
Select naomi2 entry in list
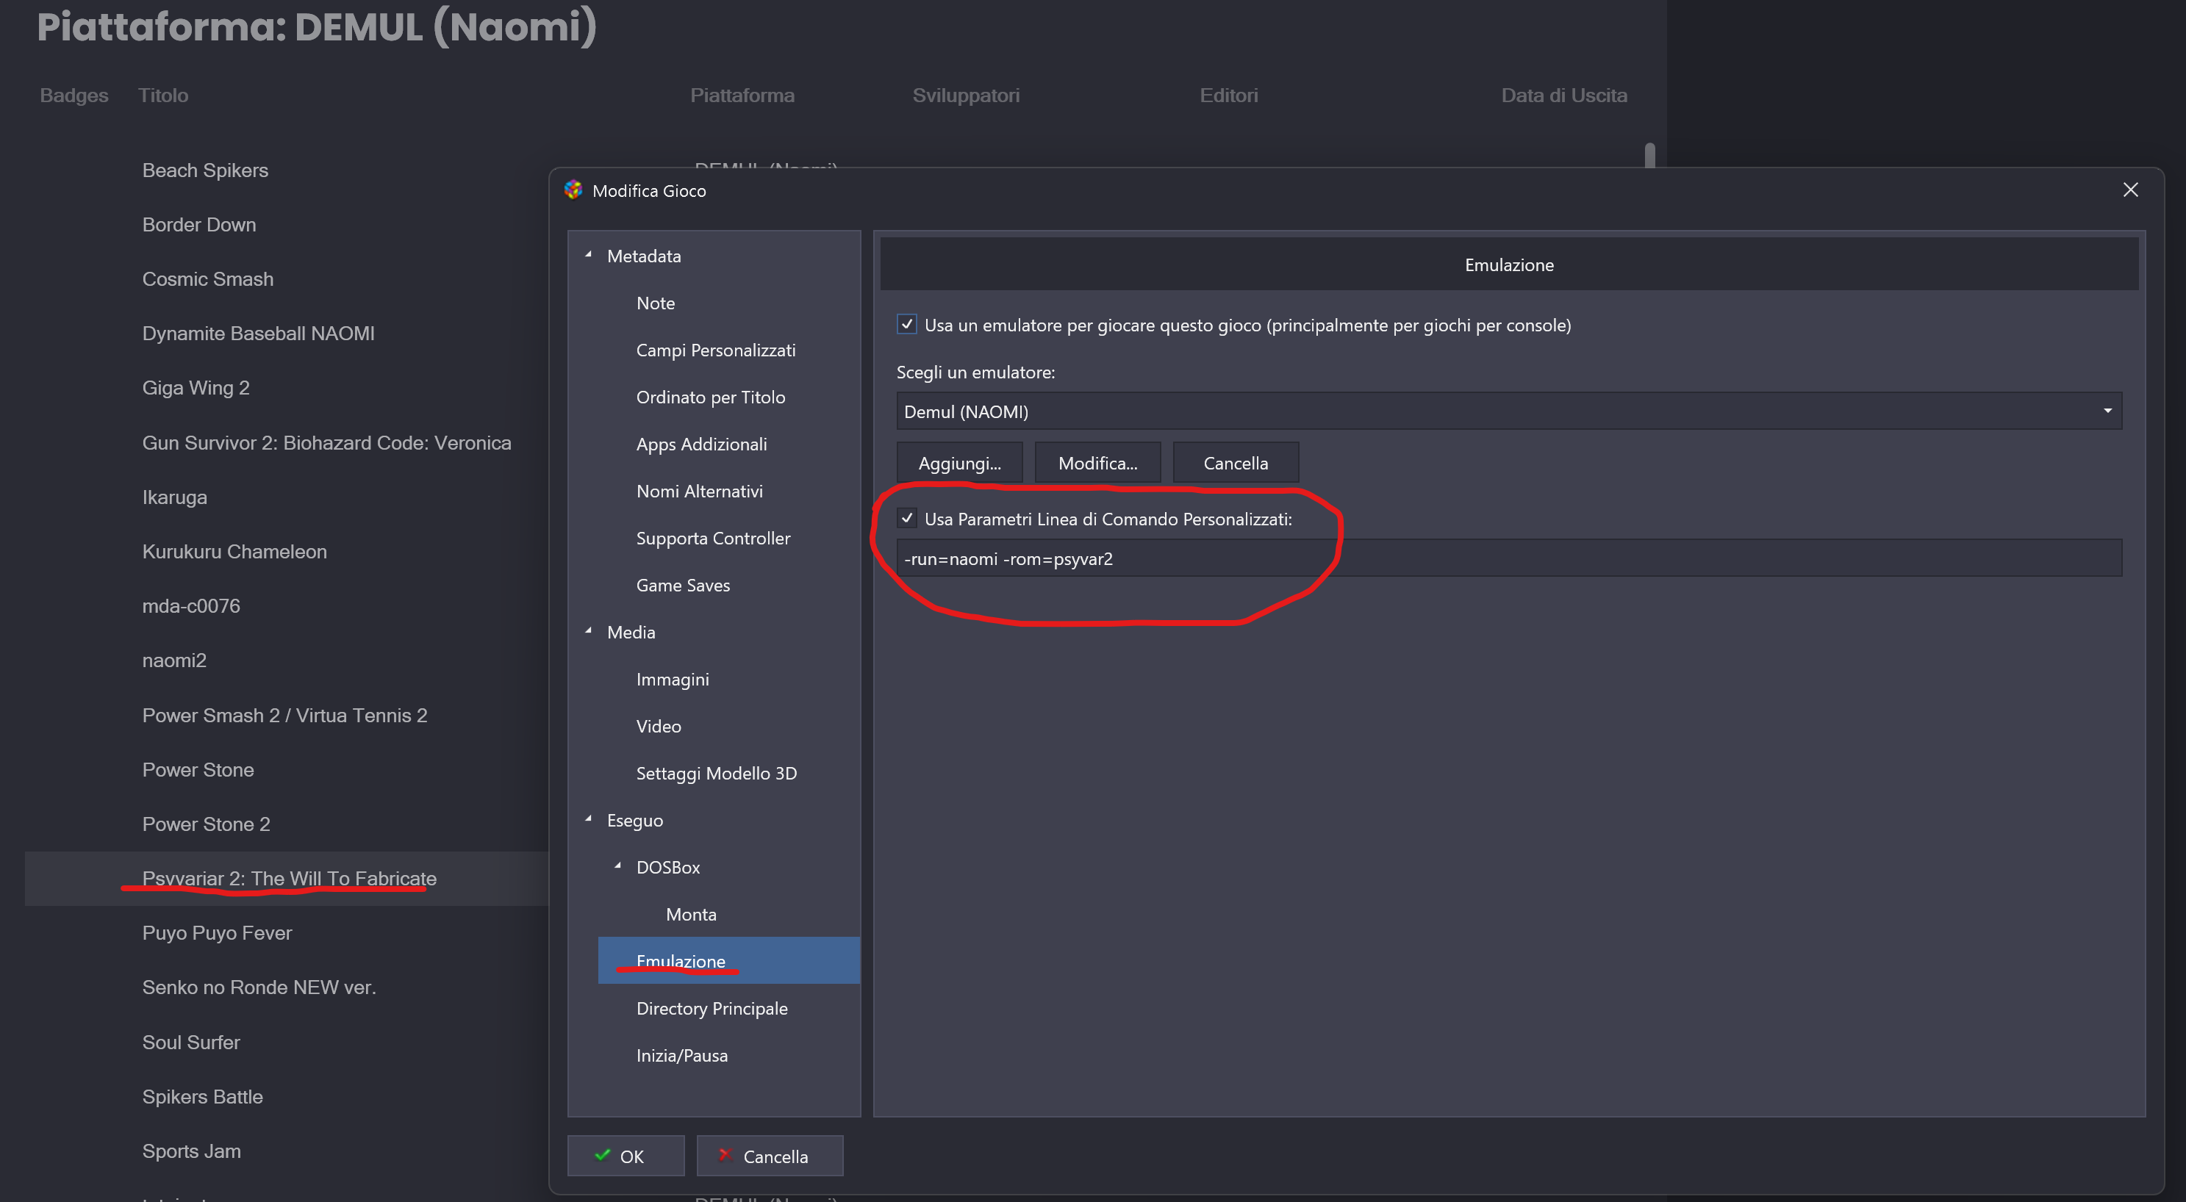coord(174,660)
